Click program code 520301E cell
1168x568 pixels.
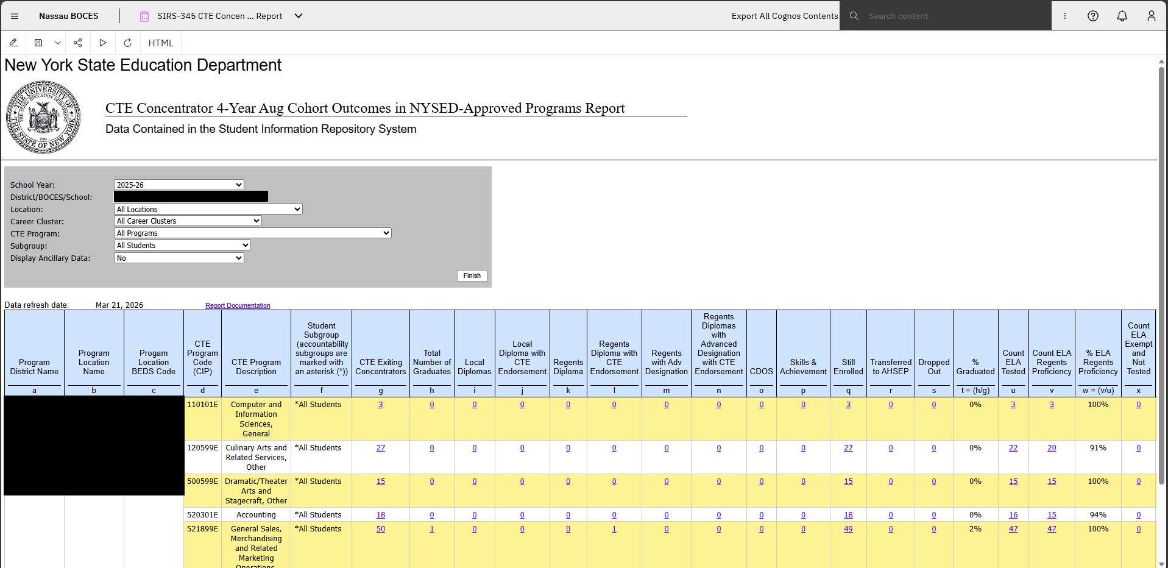point(203,515)
